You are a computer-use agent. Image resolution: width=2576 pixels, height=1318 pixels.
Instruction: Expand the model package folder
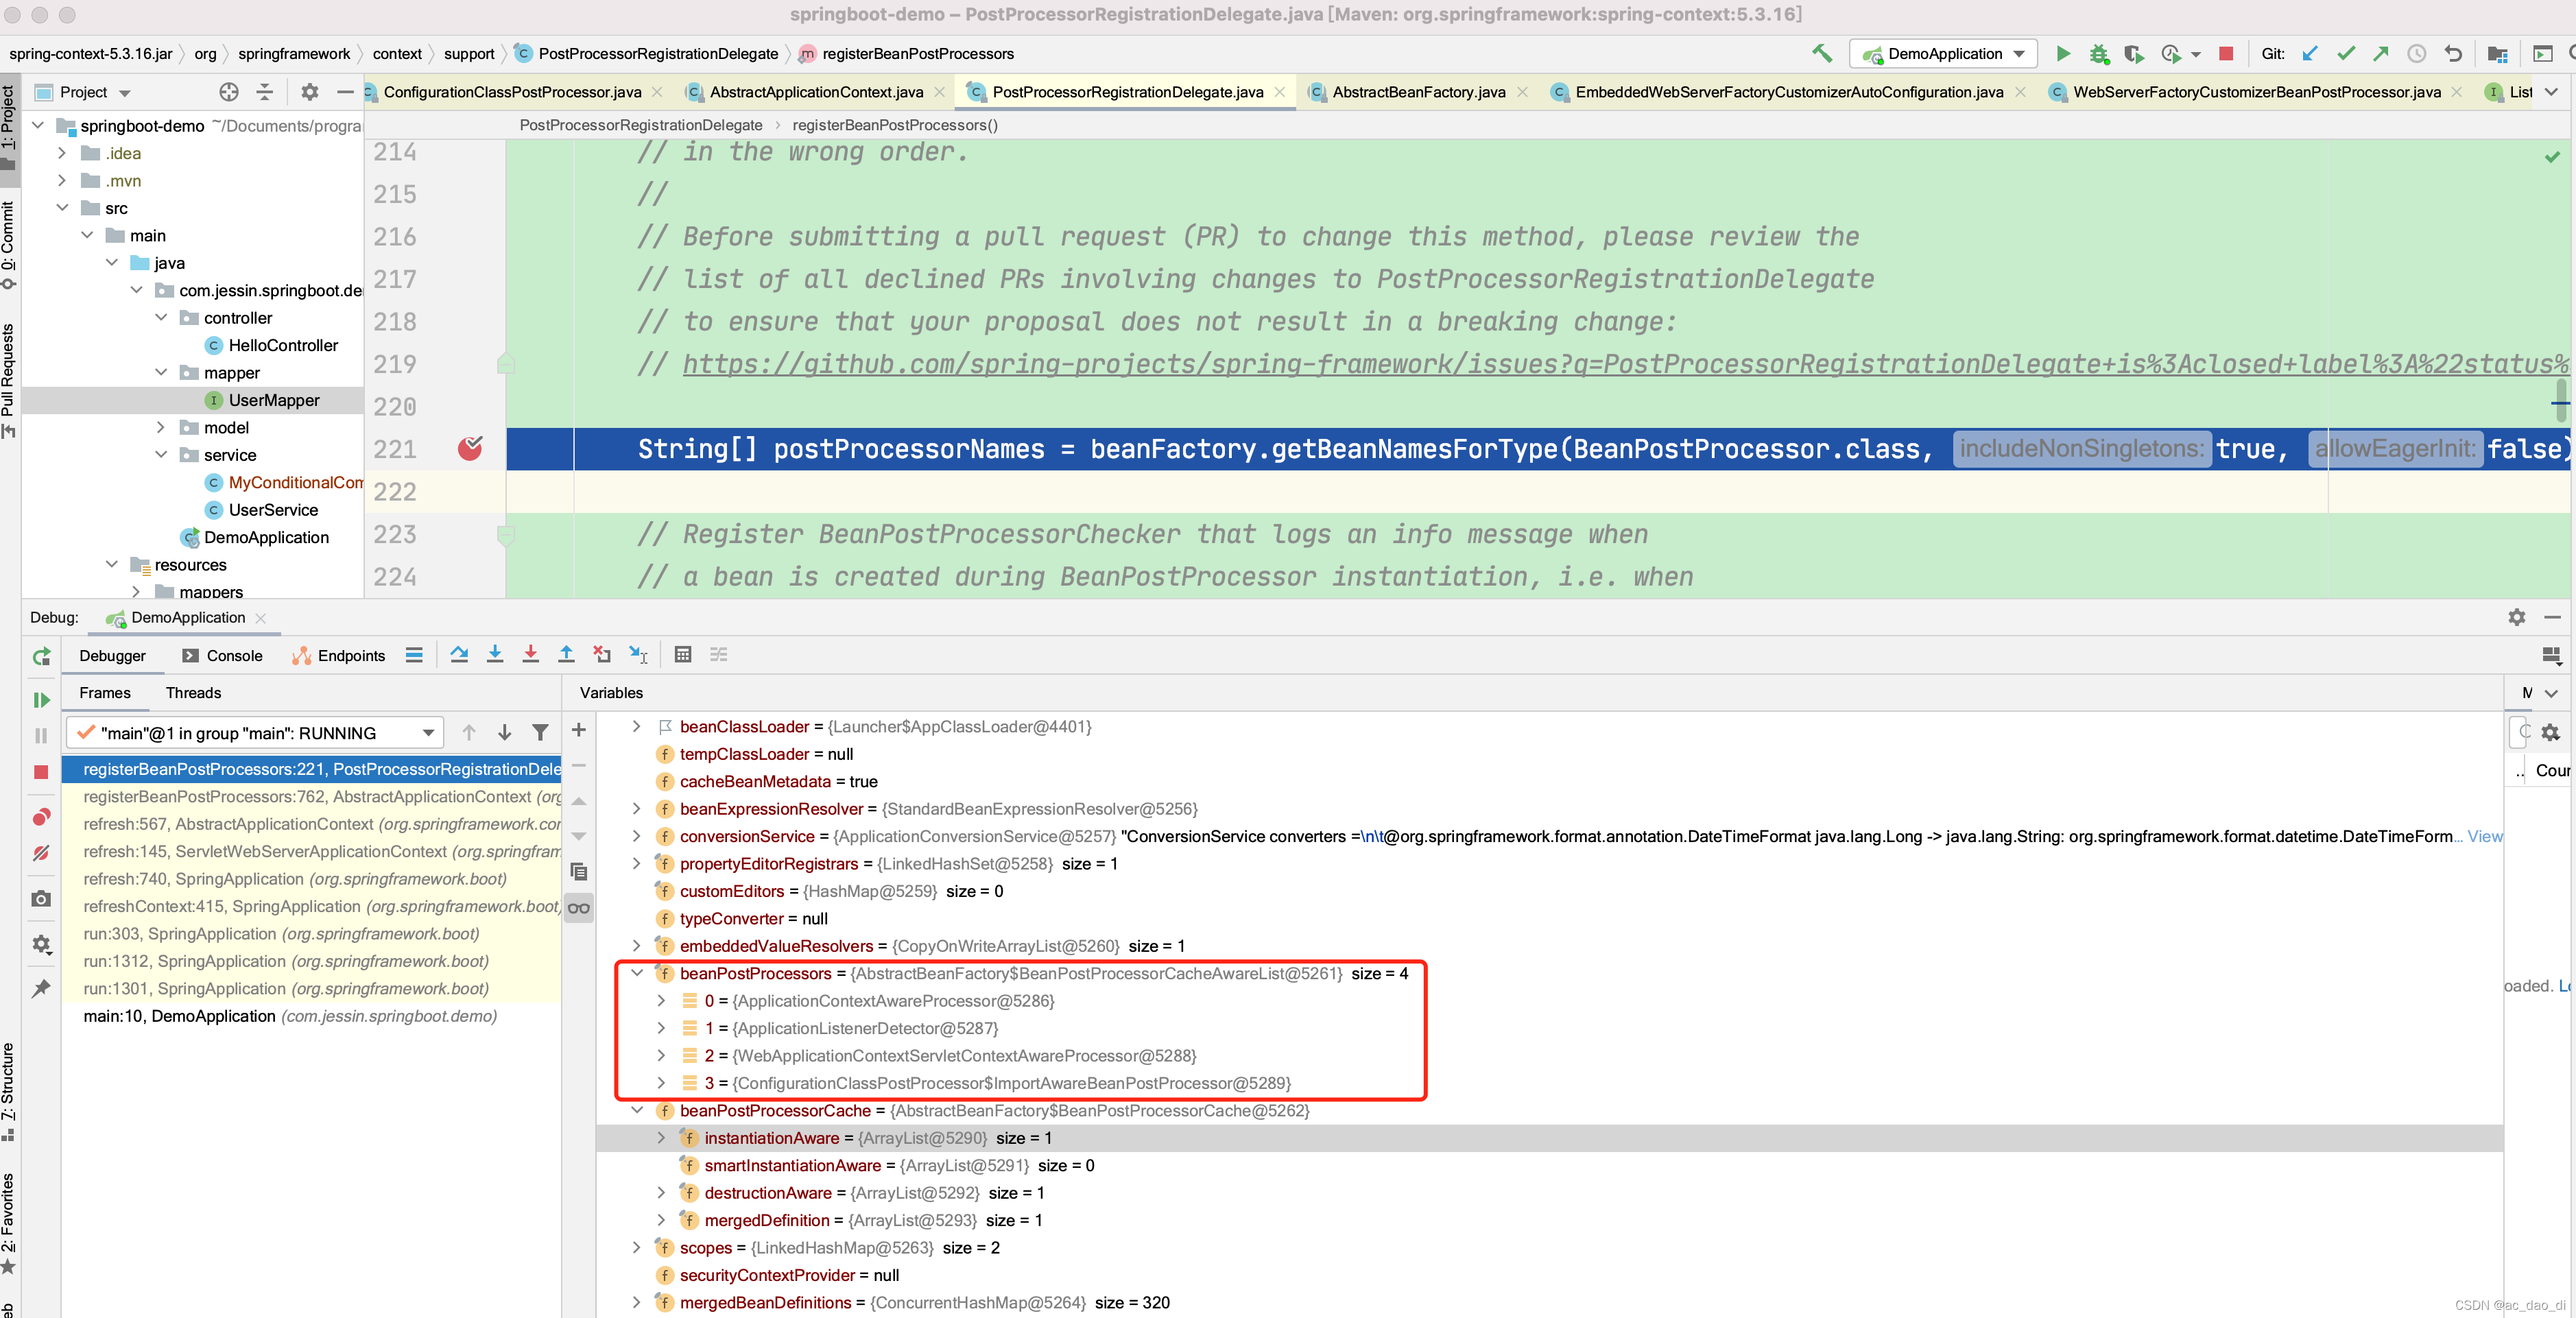tap(161, 427)
